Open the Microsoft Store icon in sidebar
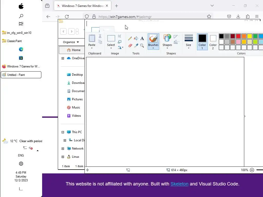This screenshot has height=197, width=263. click(21, 58)
